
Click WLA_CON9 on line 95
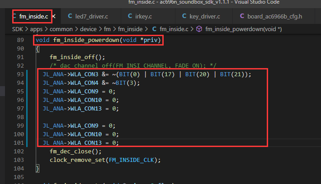(x=85, y=92)
